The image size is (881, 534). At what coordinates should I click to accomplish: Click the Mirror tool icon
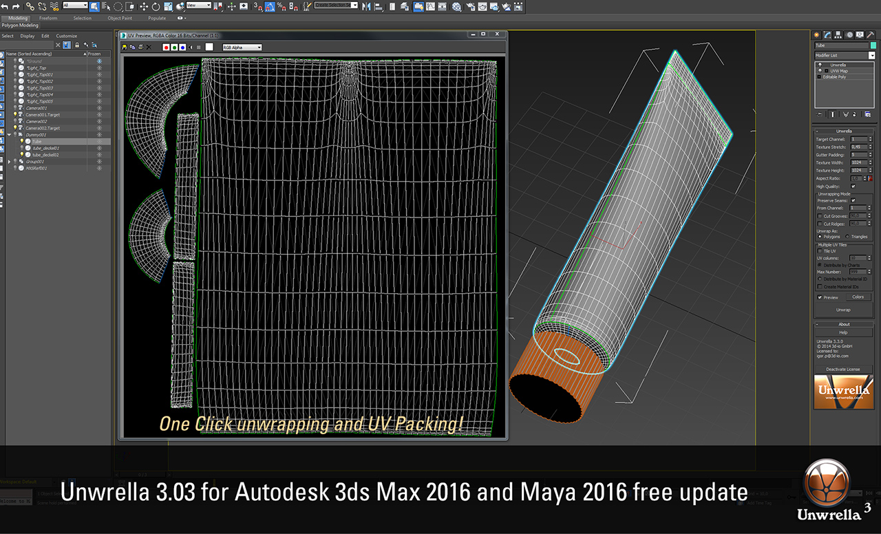click(365, 6)
